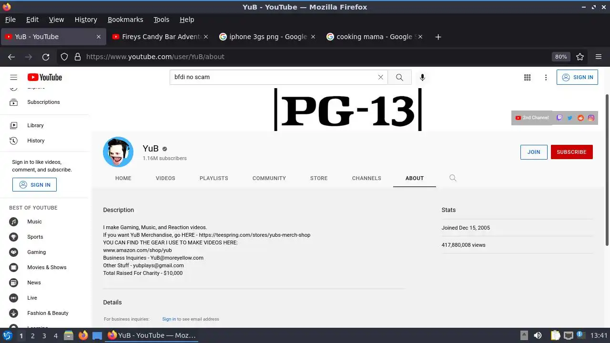Screen dimensions: 610x343
Task: Switch to the Playlists channel tab
Action: pyautogui.click(x=213, y=178)
